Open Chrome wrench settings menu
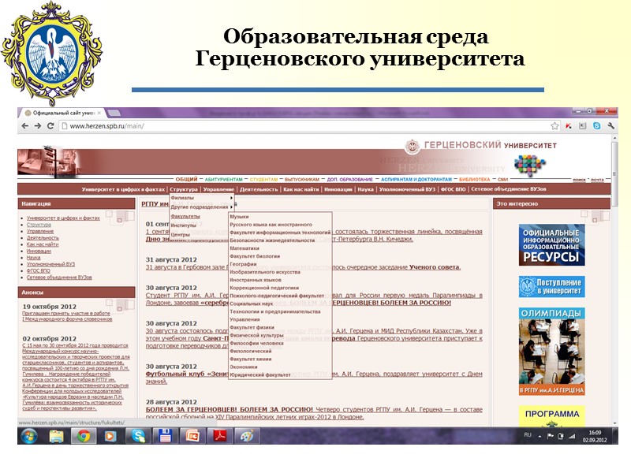This screenshot has width=631, height=473. (610, 126)
